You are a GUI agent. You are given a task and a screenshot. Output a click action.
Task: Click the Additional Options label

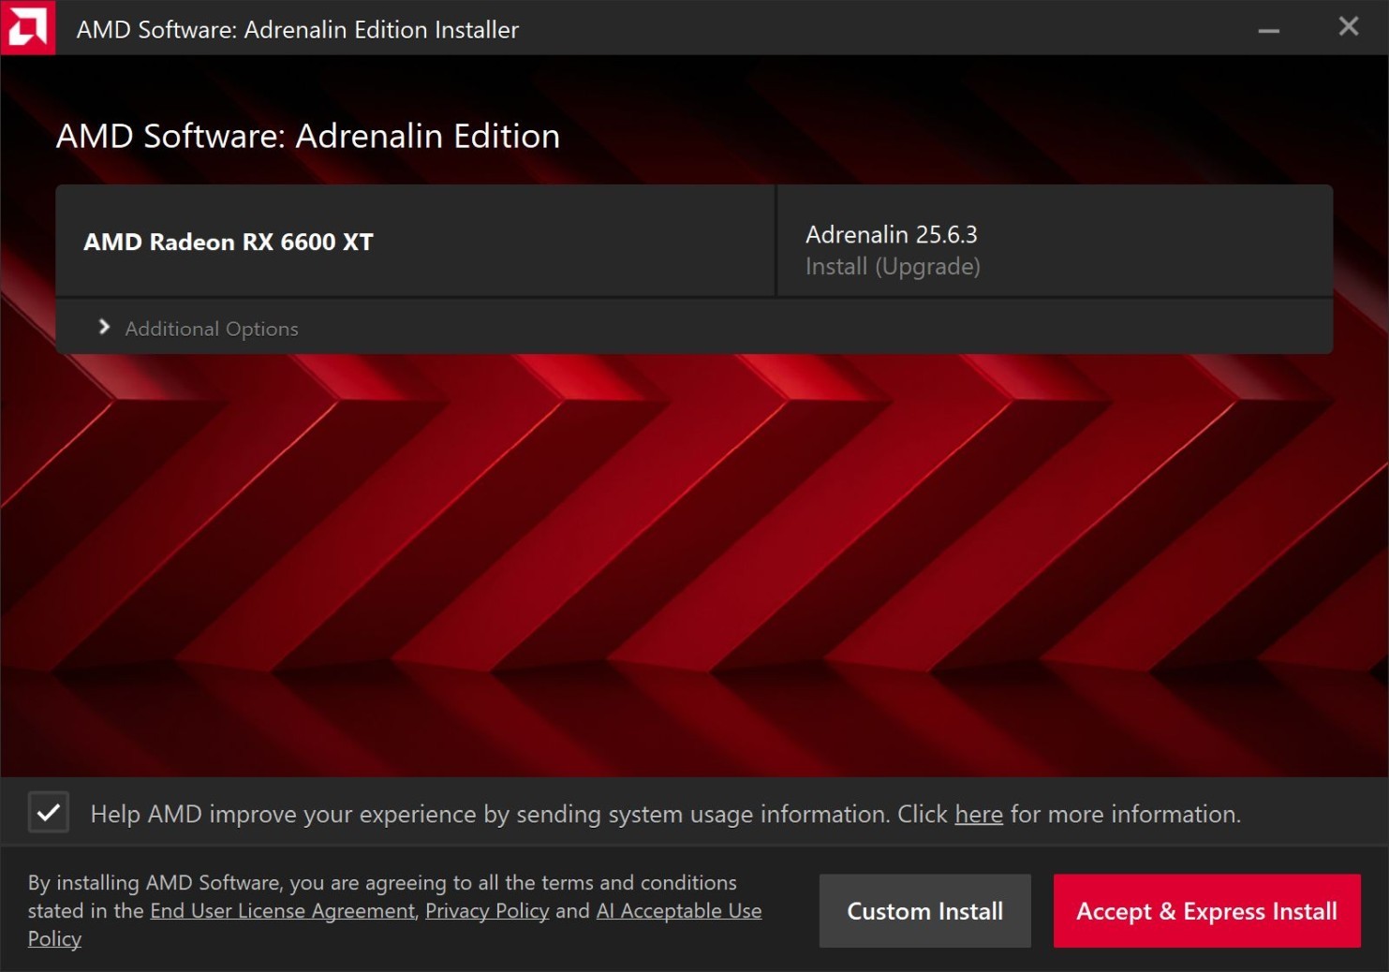[212, 329]
